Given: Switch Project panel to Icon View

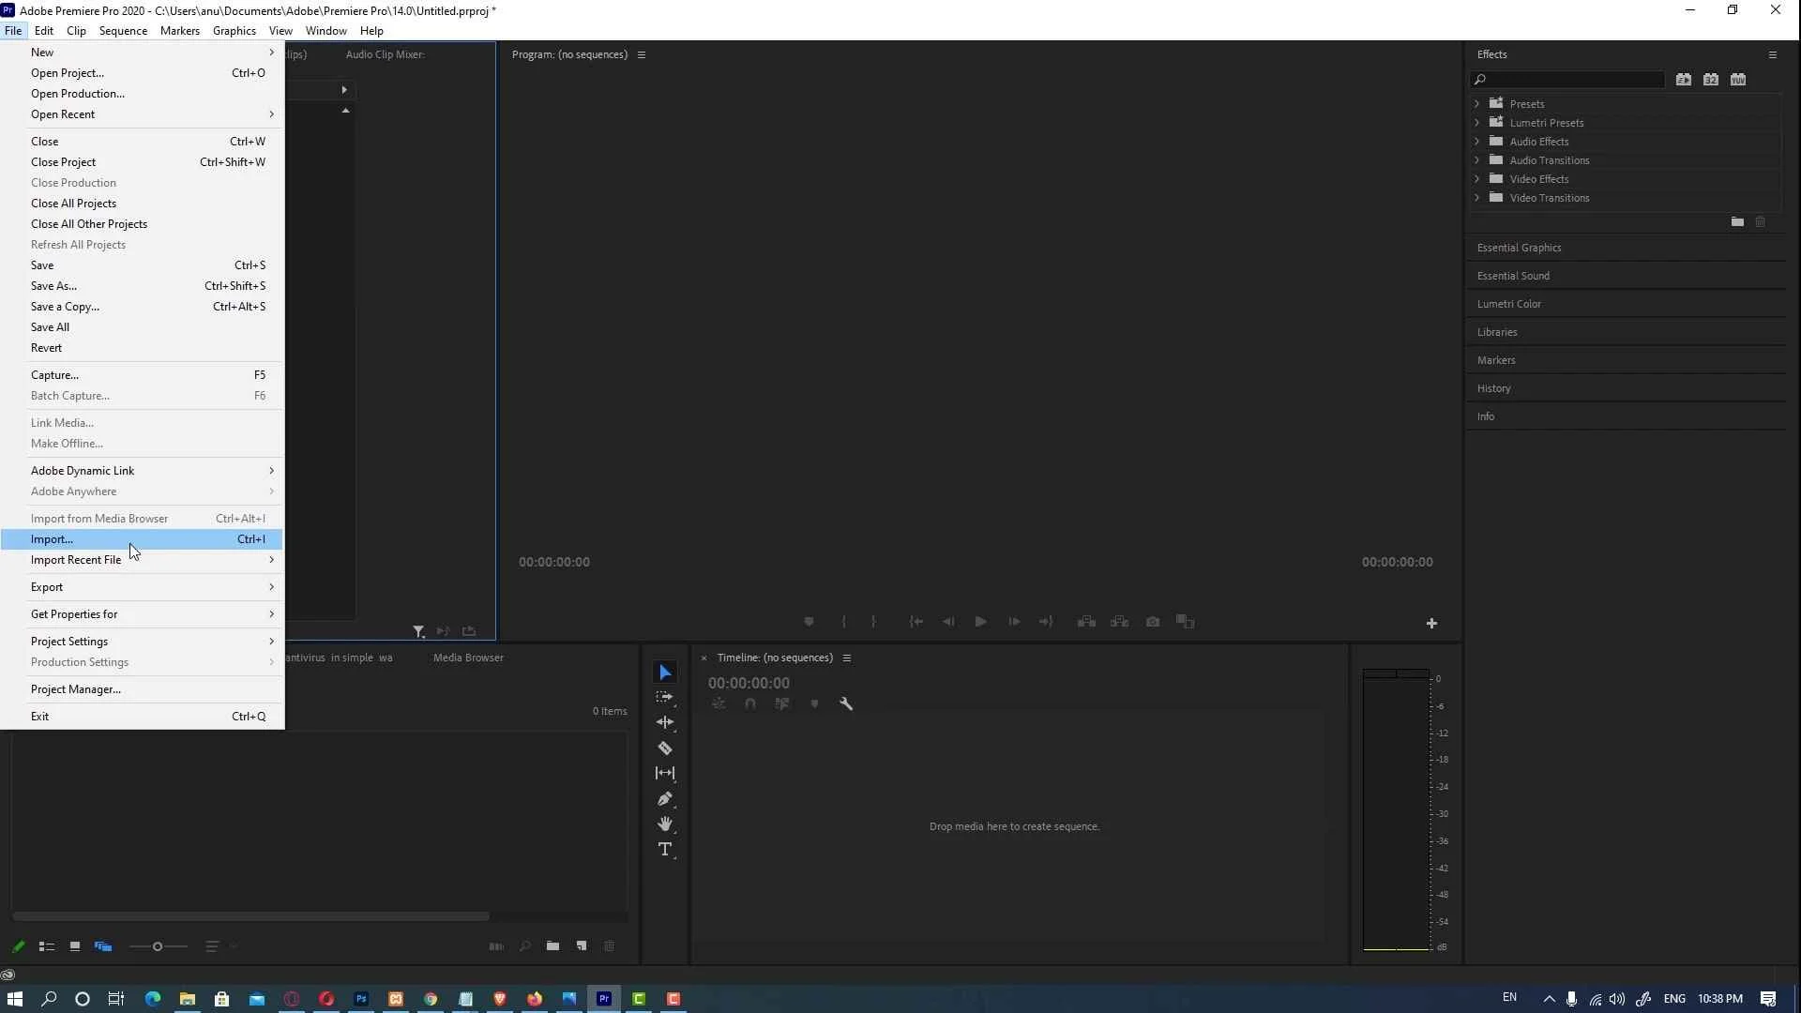Looking at the screenshot, I should 74,946.
